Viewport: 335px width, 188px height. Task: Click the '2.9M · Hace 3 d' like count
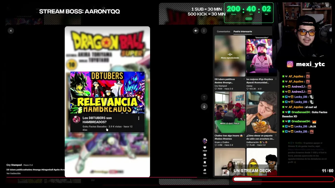[224, 145]
